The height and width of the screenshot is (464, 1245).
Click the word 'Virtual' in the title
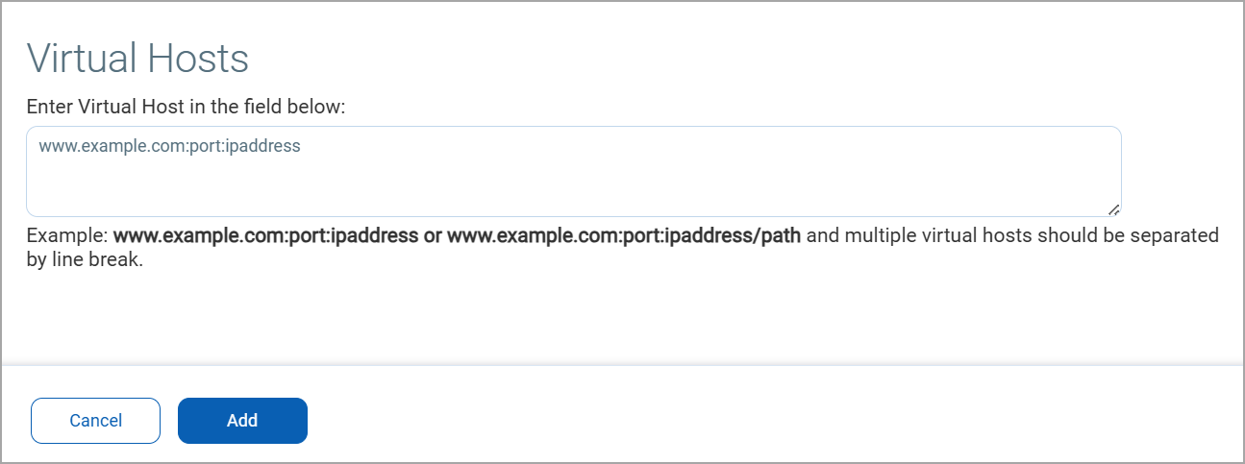(80, 59)
